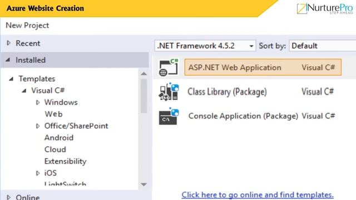The image size is (356, 200).
Task: Click the tree panel scrollbar thumb
Action: pos(144,96)
